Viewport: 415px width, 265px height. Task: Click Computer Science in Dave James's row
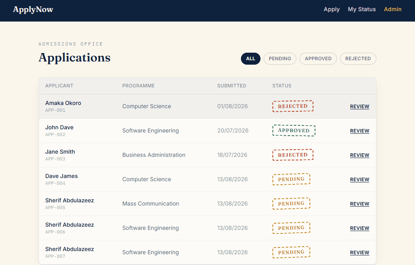tap(147, 180)
